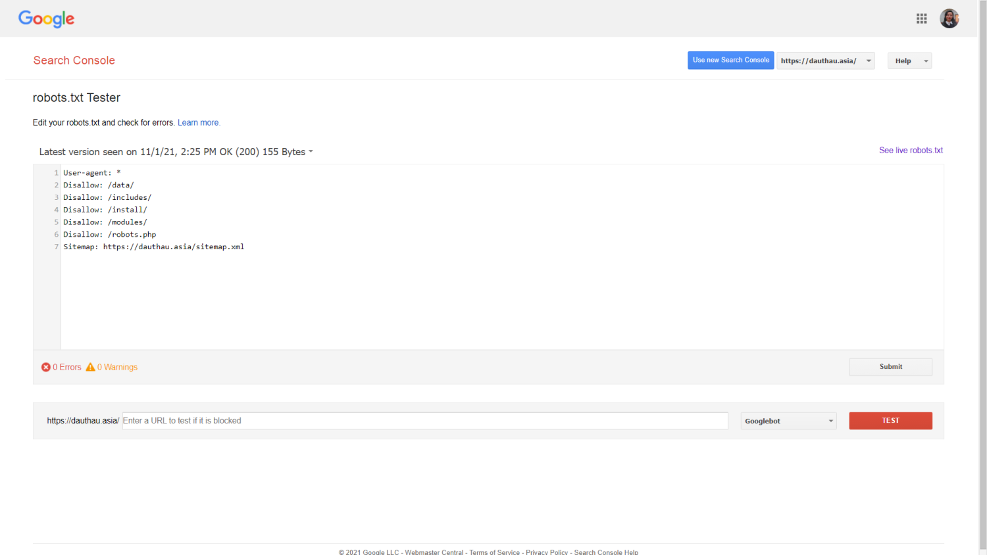The width and height of the screenshot is (987, 555).
Task: Click the 0 Errors text
Action: click(67, 367)
